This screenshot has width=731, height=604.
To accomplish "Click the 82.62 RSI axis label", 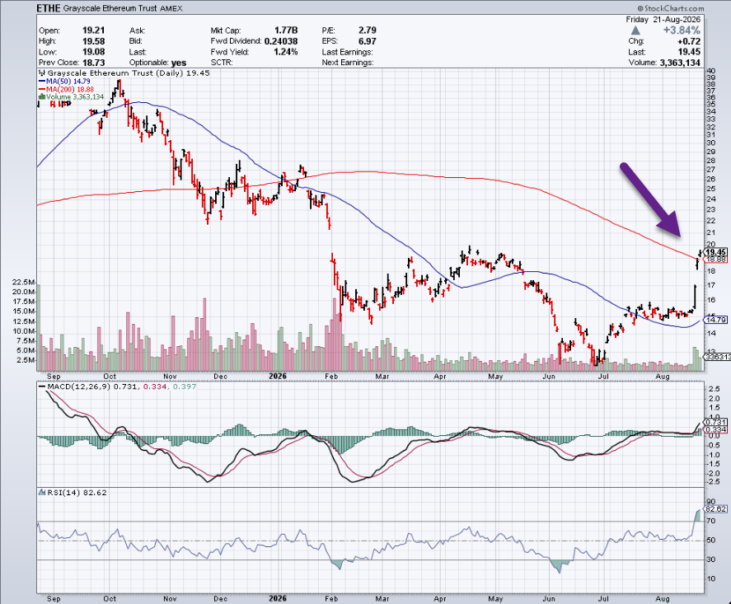I will coord(716,509).
